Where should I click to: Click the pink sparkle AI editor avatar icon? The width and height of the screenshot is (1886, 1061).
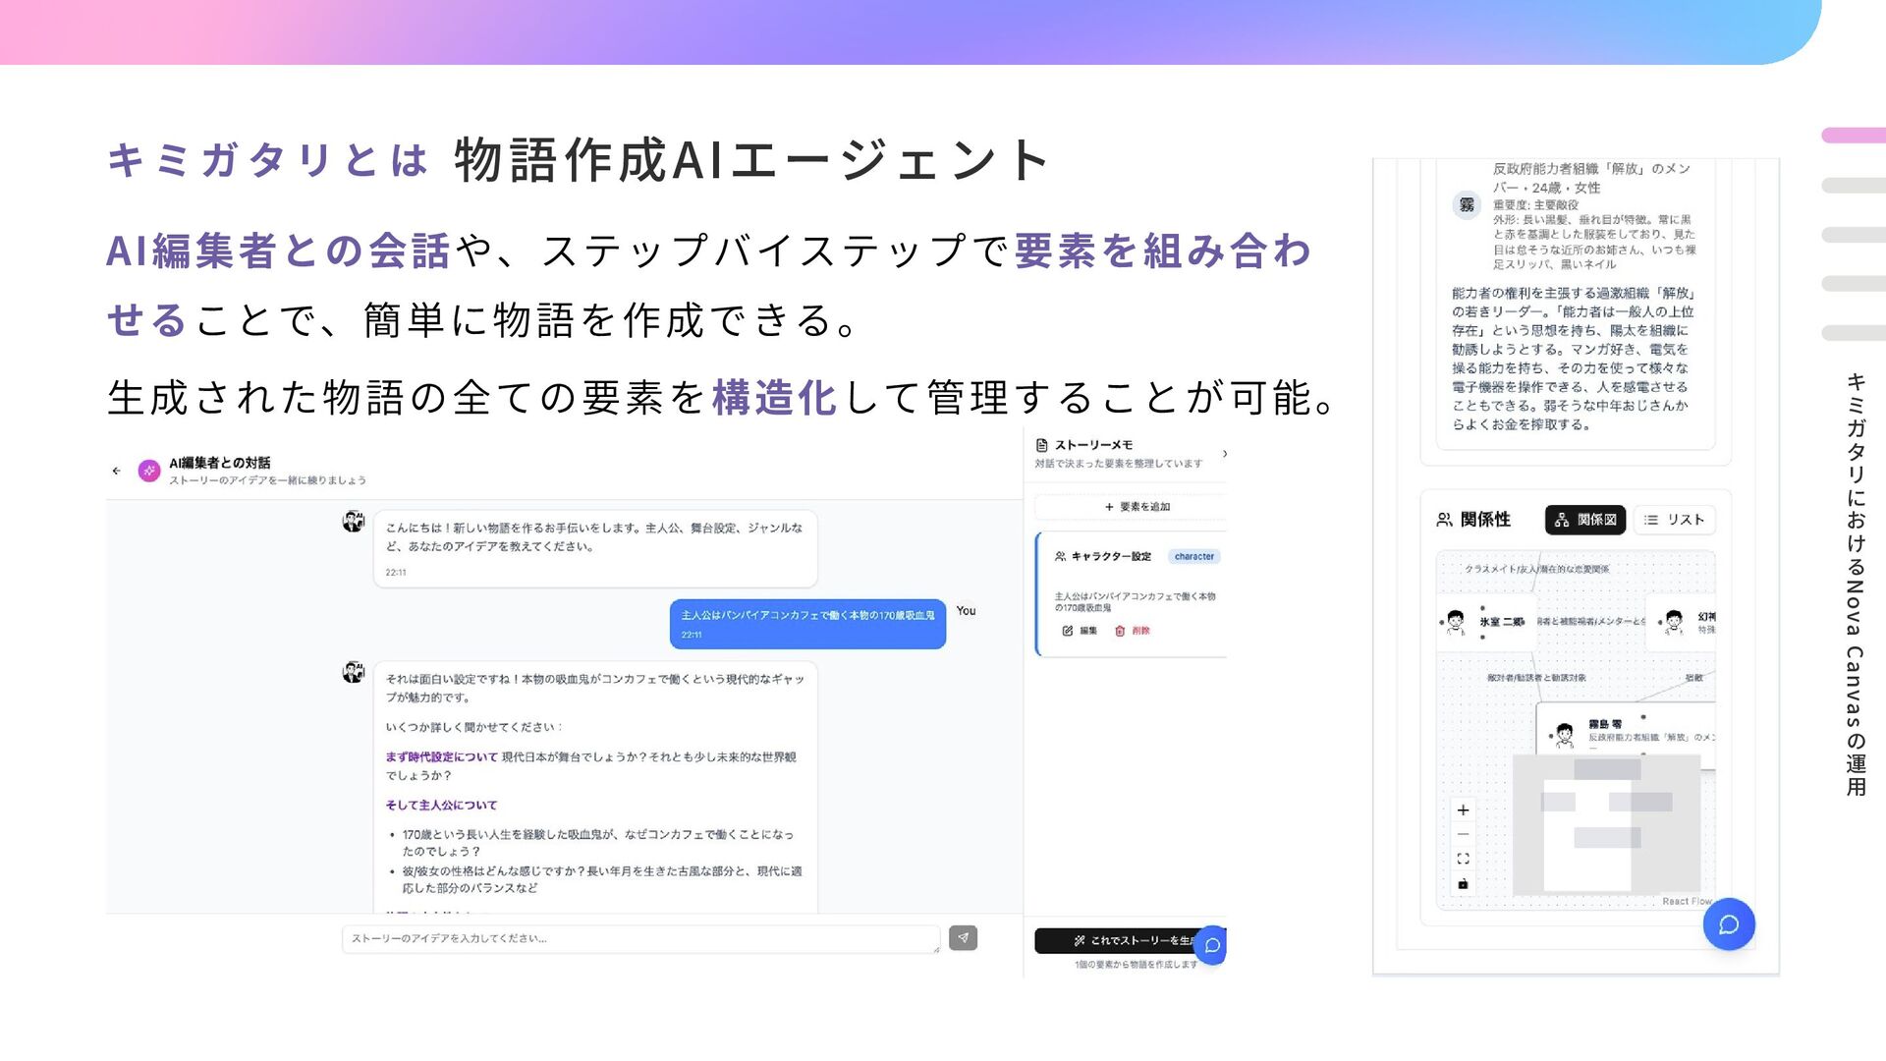point(149,471)
